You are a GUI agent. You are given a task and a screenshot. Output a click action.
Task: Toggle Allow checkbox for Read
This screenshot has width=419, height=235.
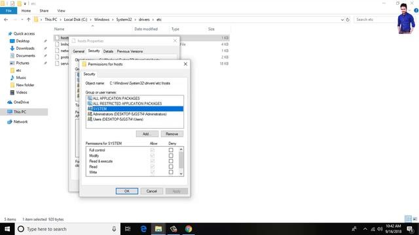coord(153,167)
